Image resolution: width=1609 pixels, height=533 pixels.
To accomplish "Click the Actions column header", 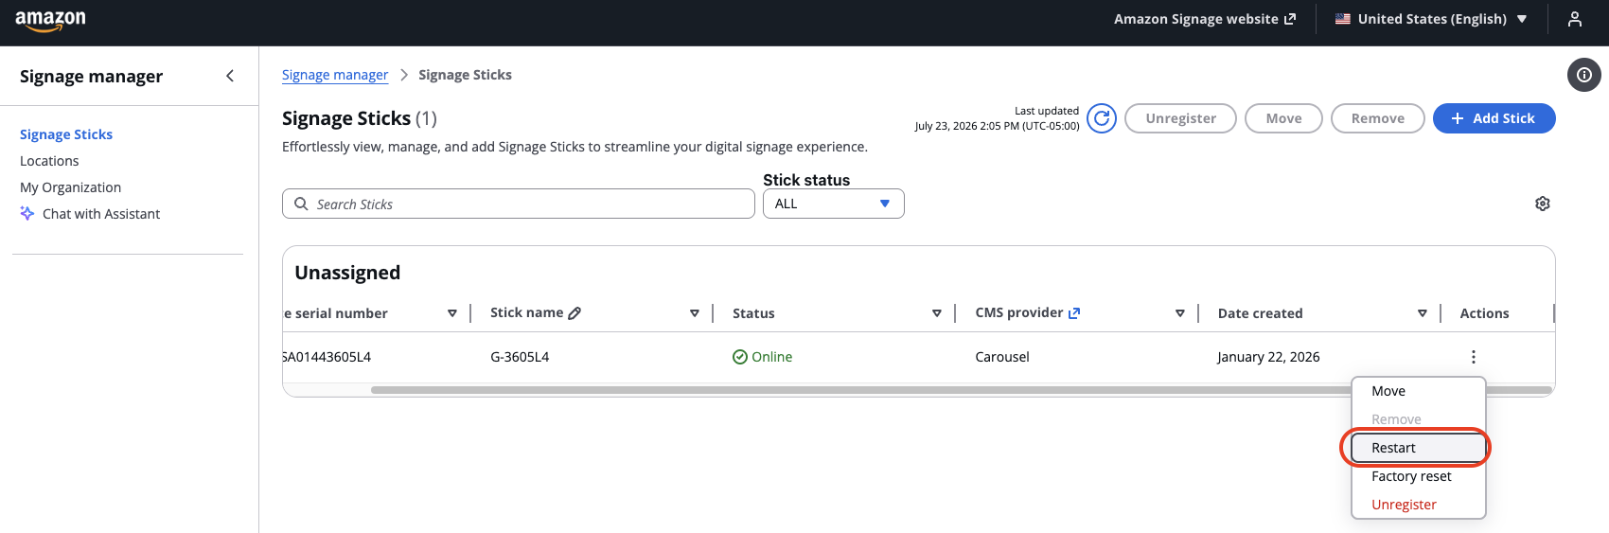I will pos(1484,313).
